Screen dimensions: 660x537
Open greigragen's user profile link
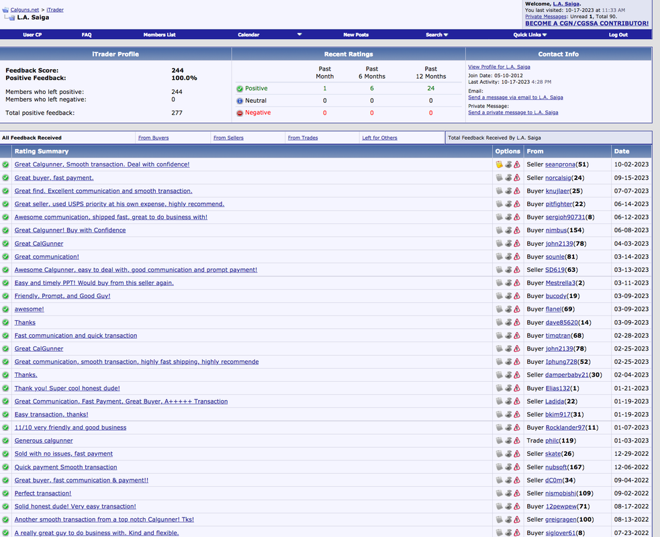(x=561, y=520)
